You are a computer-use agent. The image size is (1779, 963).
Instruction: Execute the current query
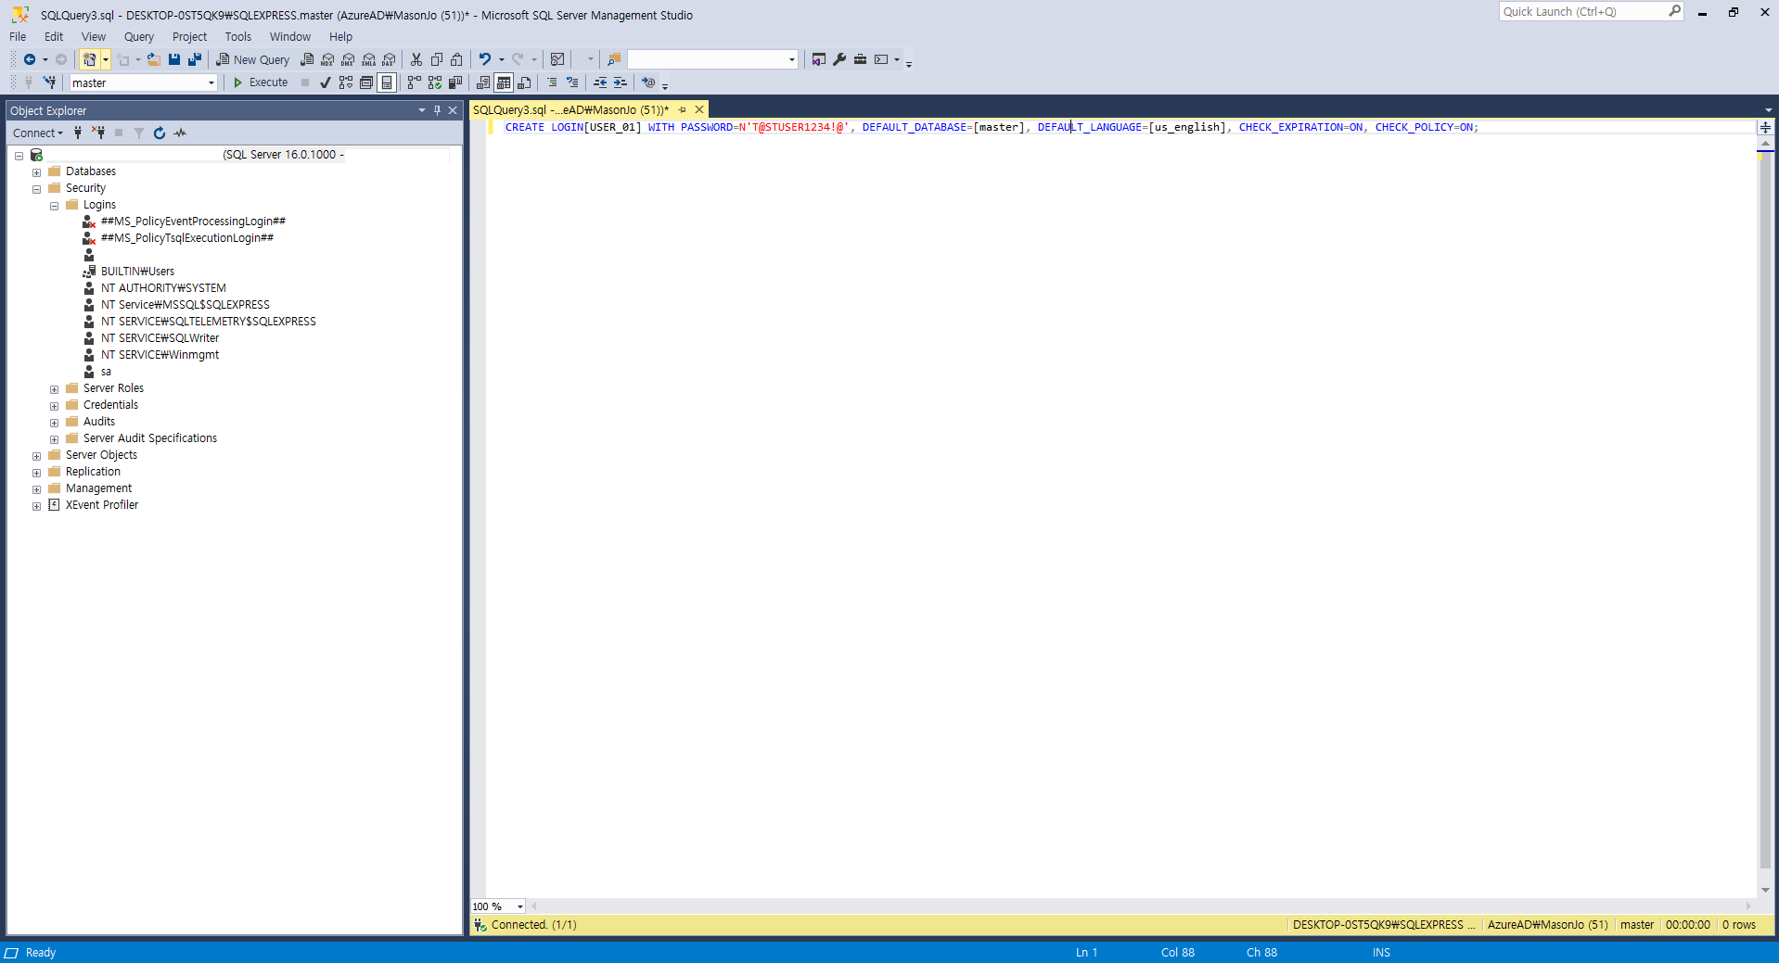point(261,82)
